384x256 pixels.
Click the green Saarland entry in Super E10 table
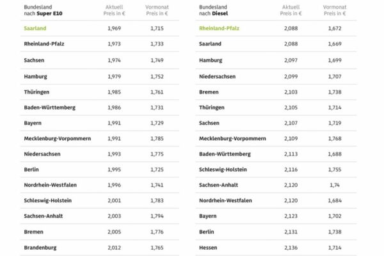(35, 28)
